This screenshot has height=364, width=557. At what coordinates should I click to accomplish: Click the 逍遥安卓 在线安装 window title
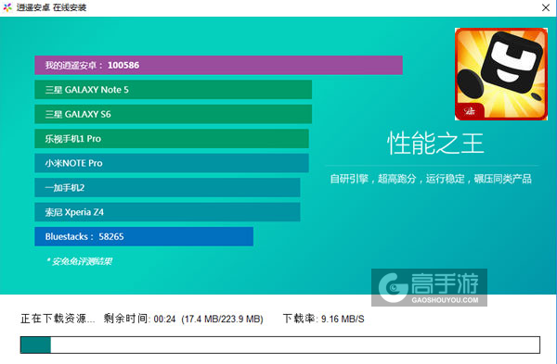tap(51, 7)
